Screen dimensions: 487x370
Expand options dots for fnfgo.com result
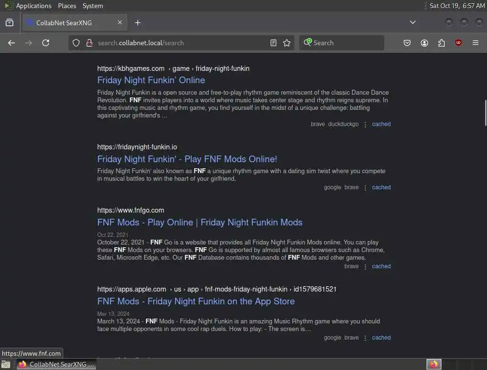click(x=365, y=267)
